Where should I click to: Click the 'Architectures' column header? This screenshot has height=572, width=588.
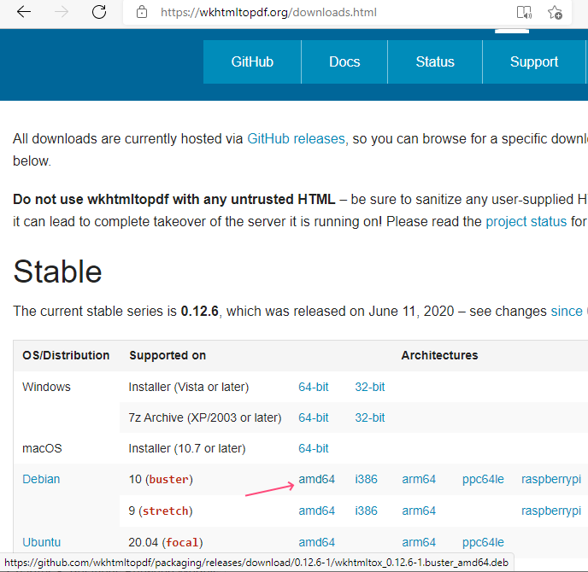[x=439, y=355]
